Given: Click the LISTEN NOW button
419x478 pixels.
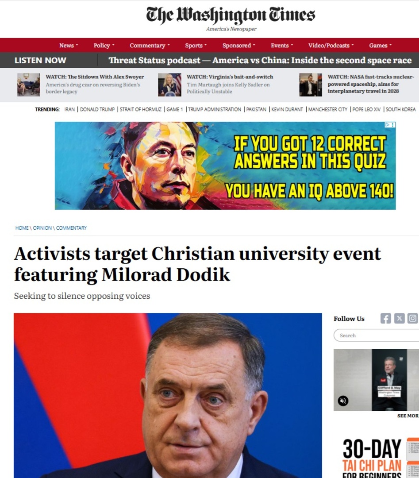Looking at the screenshot, I should [40, 60].
